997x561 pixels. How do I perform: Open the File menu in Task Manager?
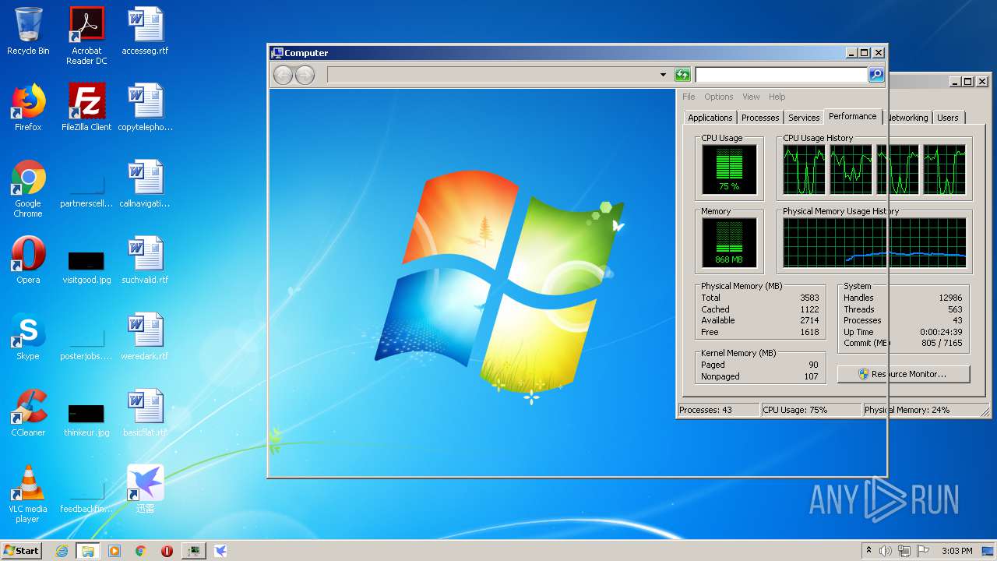(x=689, y=97)
